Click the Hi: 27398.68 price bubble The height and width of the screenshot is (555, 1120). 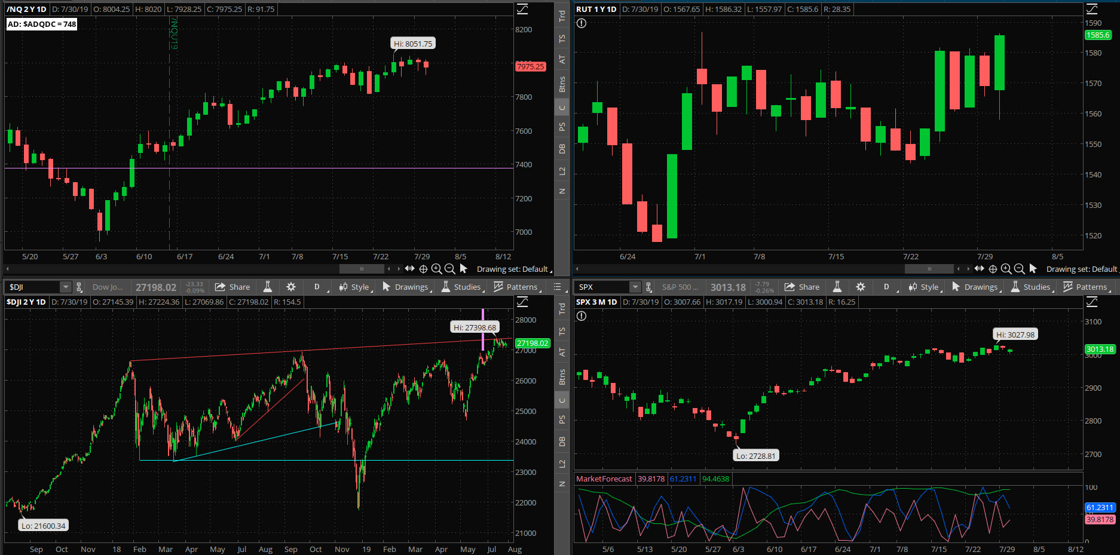(475, 327)
